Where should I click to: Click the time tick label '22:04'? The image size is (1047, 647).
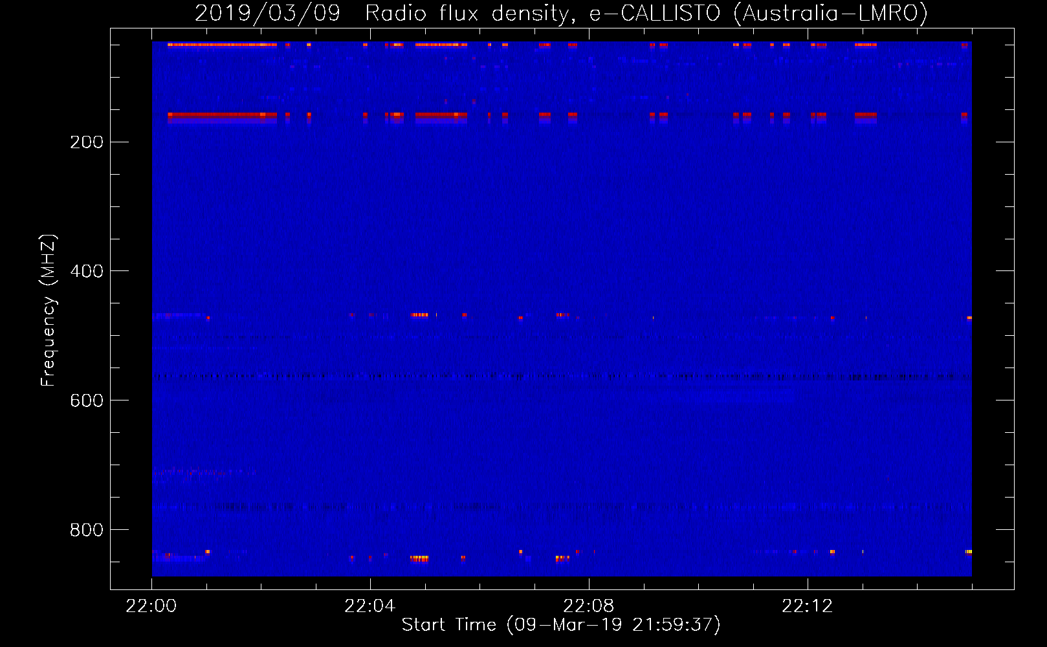[x=370, y=606]
